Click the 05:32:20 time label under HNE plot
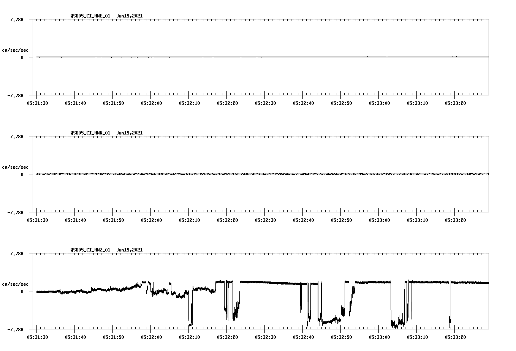Screen dimensions: 516x351 [227, 103]
